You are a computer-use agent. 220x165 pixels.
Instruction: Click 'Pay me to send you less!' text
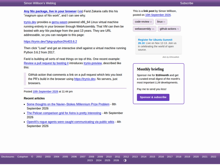152,89
